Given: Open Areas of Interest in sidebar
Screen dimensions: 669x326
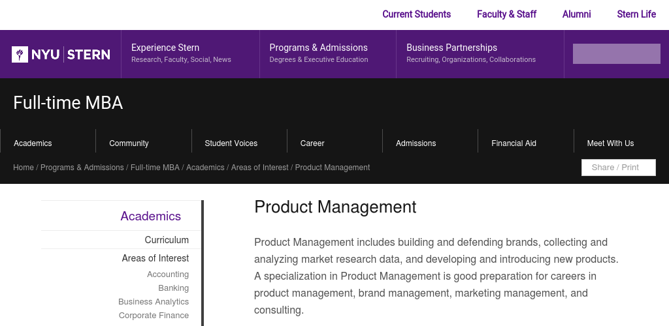Looking at the screenshot, I should coord(155,258).
